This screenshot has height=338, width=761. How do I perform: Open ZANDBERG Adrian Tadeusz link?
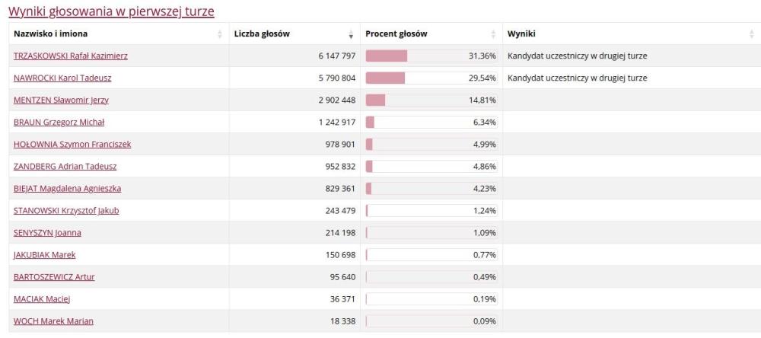pos(65,166)
